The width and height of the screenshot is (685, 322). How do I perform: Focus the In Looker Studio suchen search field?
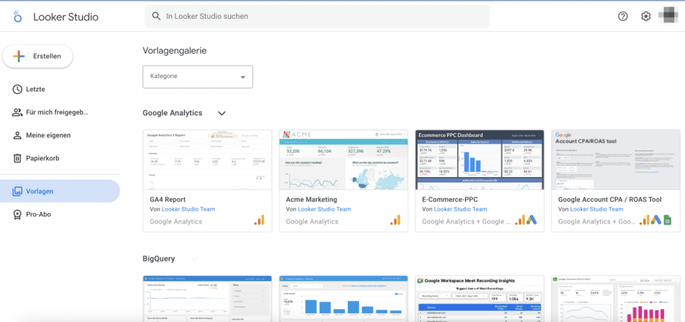click(x=317, y=16)
